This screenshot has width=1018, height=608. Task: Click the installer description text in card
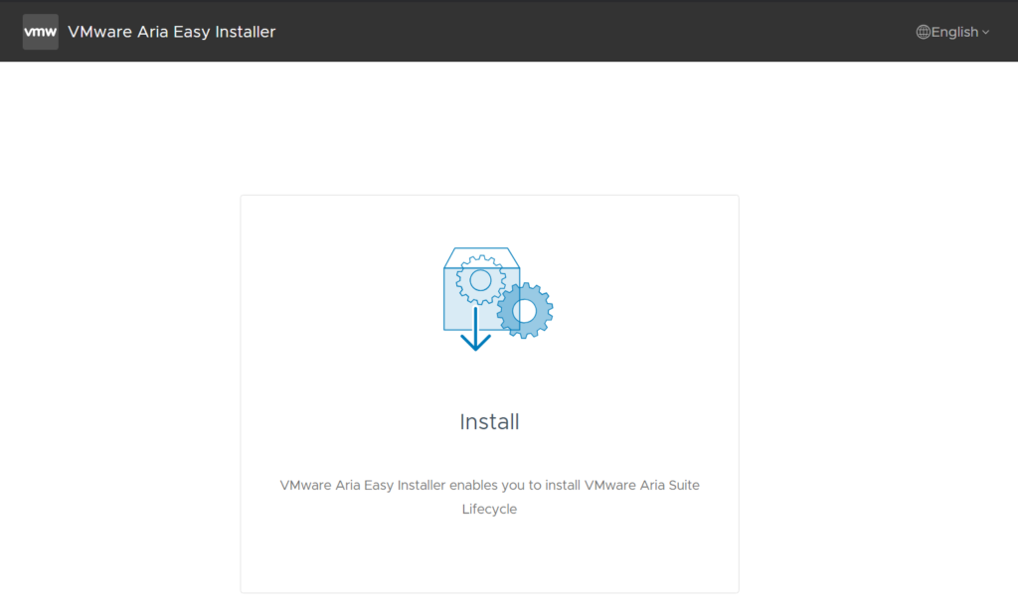coord(489,497)
